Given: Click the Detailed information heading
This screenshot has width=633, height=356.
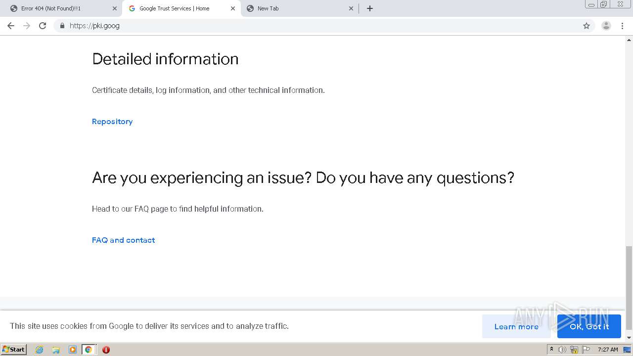Looking at the screenshot, I should [x=165, y=59].
